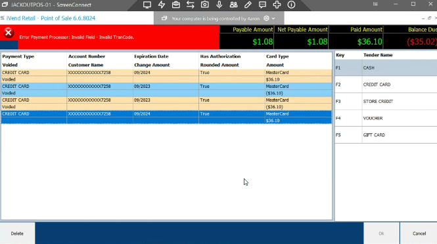Minimize the iVend Retail inner window
This screenshot has width=437, height=244.
coord(423,18)
